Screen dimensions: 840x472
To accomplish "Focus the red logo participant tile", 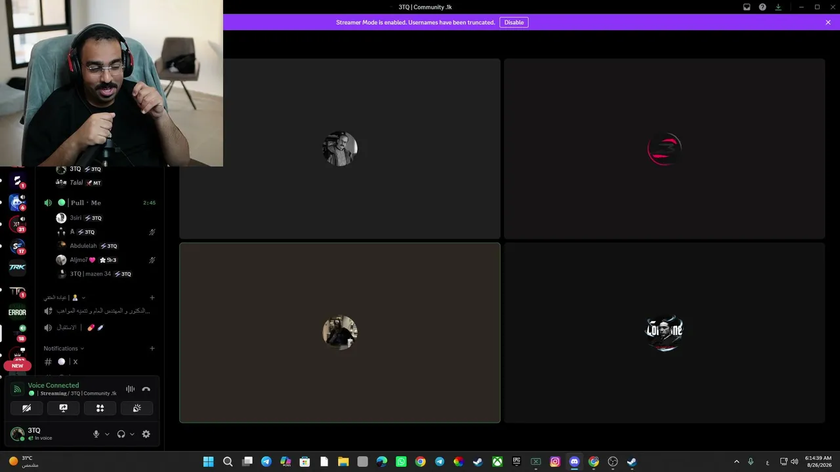I will point(664,149).
